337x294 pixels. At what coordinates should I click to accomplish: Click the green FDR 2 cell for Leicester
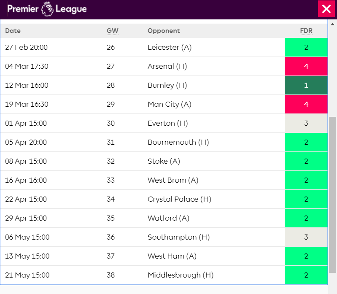(306, 47)
